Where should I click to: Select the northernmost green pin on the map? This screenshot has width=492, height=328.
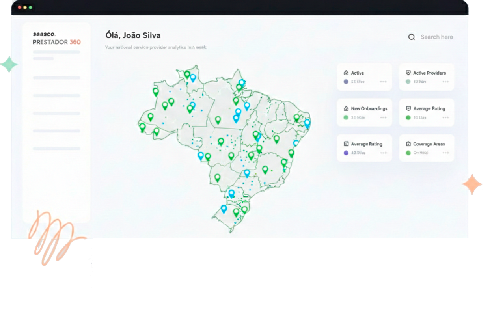pos(187,74)
